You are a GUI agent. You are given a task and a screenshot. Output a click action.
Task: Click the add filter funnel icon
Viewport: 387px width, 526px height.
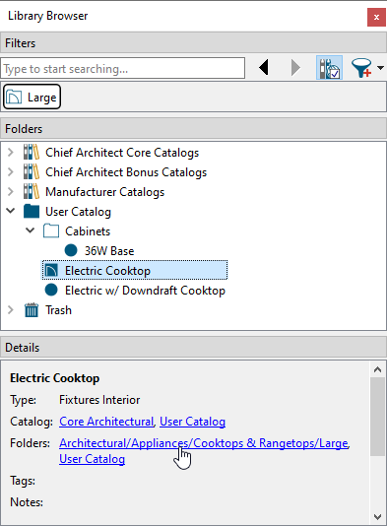(x=361, y=68)
